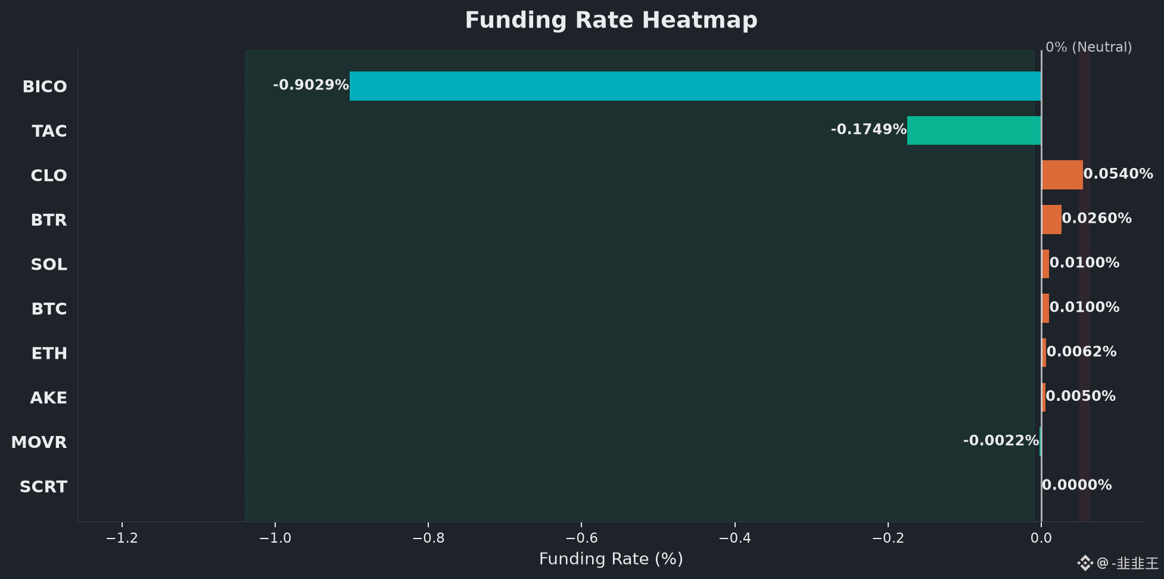Click the 0.0062% value label
This screenshot has width=1164, height=579.
pos(1082,351)
